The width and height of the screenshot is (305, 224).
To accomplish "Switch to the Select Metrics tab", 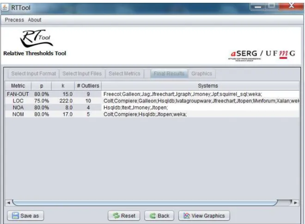I will pos(124,73).
